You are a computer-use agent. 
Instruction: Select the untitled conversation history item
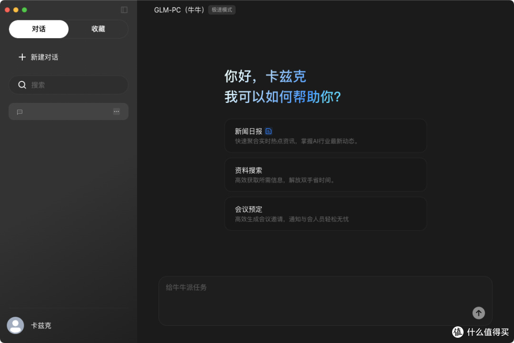[x=69, y=111]
